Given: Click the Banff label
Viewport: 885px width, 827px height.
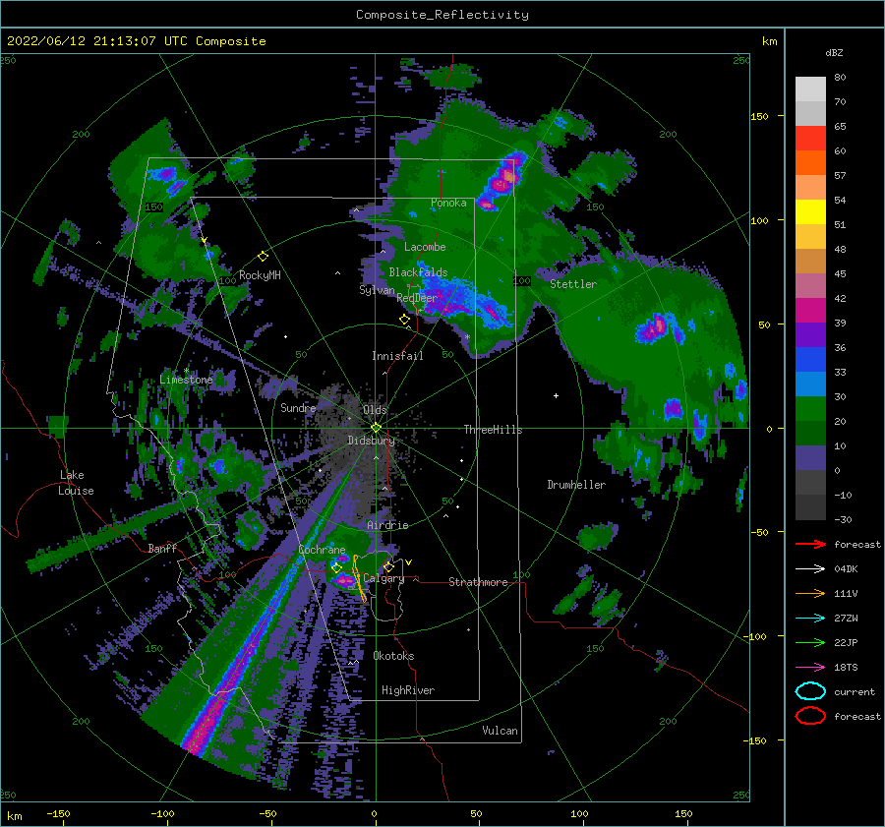Looking at the screenshot, I should point(162,548).
